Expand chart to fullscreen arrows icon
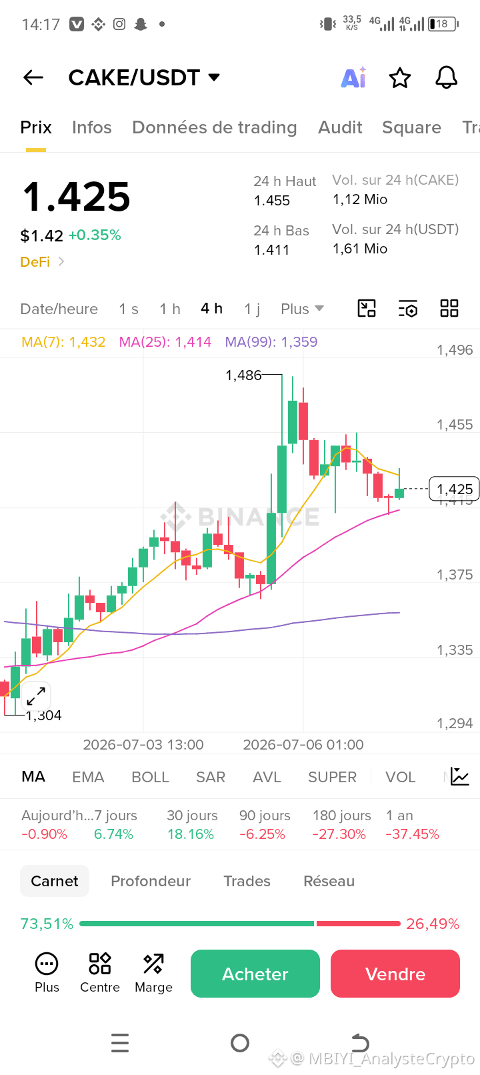This screenshot has height=1075, width=480. click(x=35, y=696)
